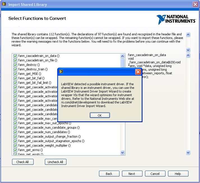Click Uncheck All button
This screenshot has width=200, height=183.
(56, 162)
